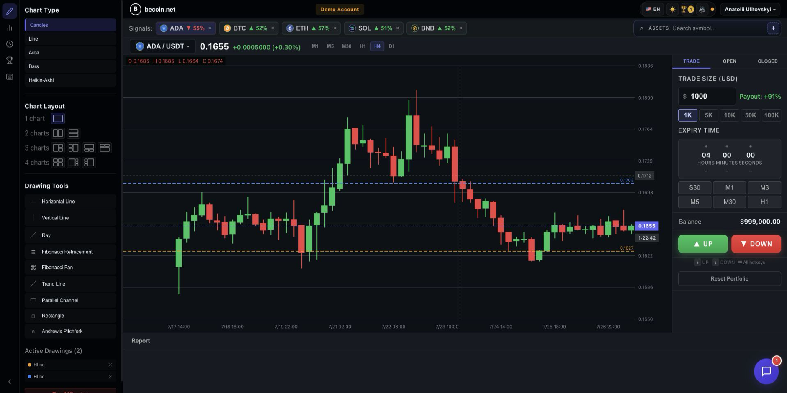Open the trophy achievements icon in header

pos(687,9)
